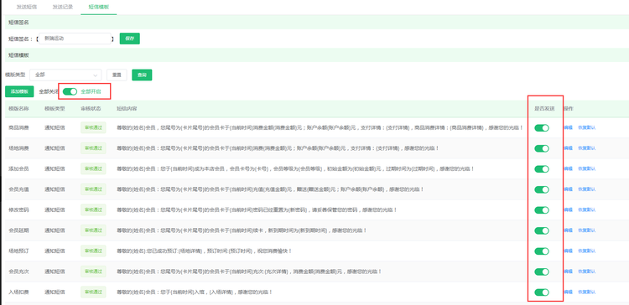Click 编辑 link in 会员充次 row
629x305 pixels.
pyautogui.click(x=568, y=271)
